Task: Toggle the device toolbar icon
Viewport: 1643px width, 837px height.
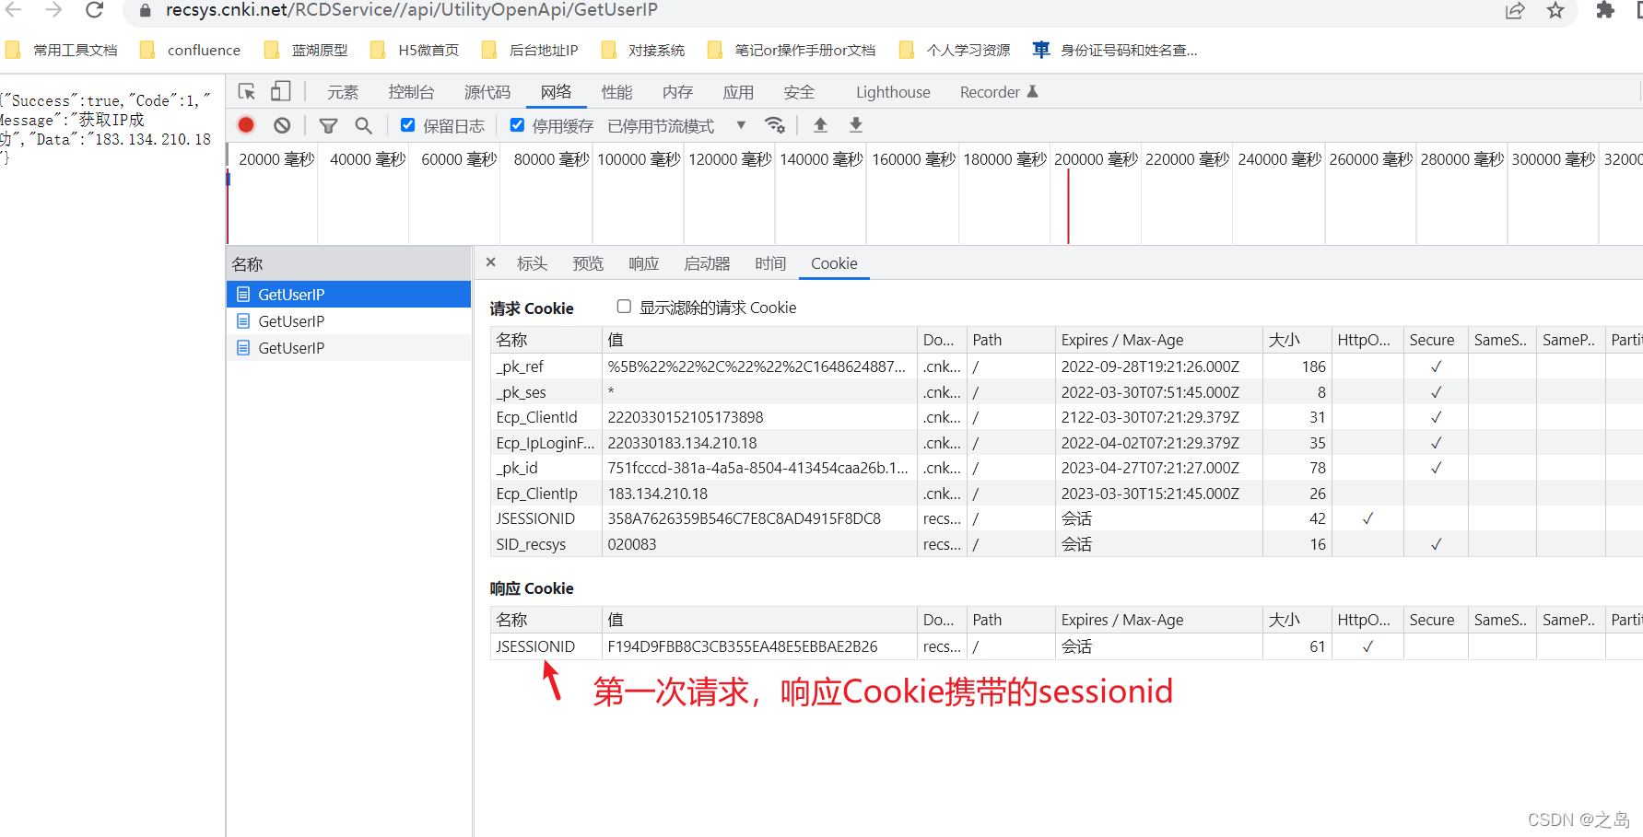Action: pyautogui.click(x=280, y=91)
